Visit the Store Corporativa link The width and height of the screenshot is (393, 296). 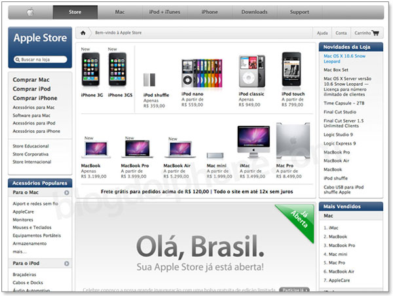pos(31,154)
